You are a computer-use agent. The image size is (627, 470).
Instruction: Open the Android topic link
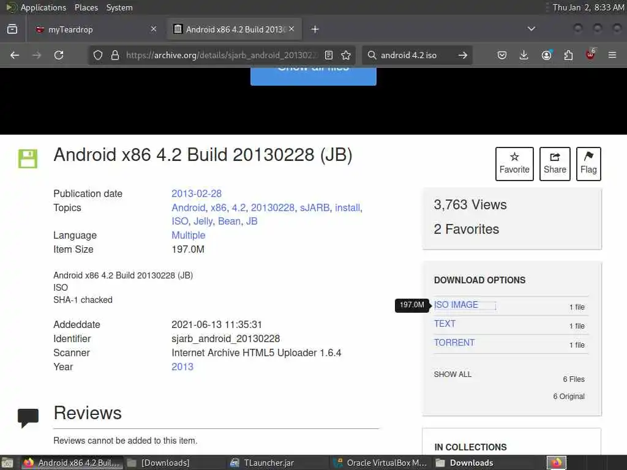tap(189, 208)
